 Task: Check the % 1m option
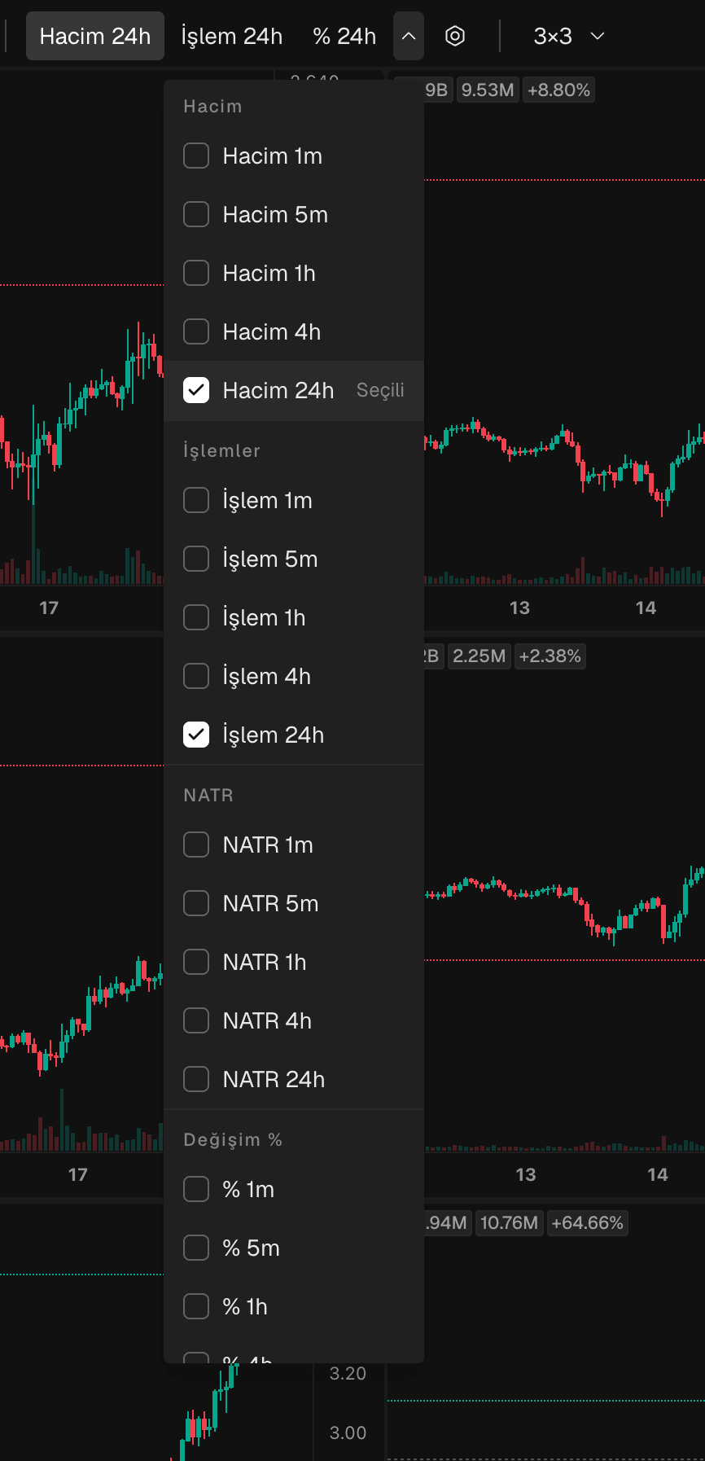(x=196, y=1189)
